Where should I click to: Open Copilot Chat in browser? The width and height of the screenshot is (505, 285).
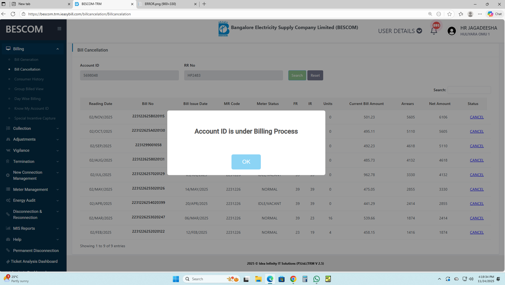pos(495,14)
